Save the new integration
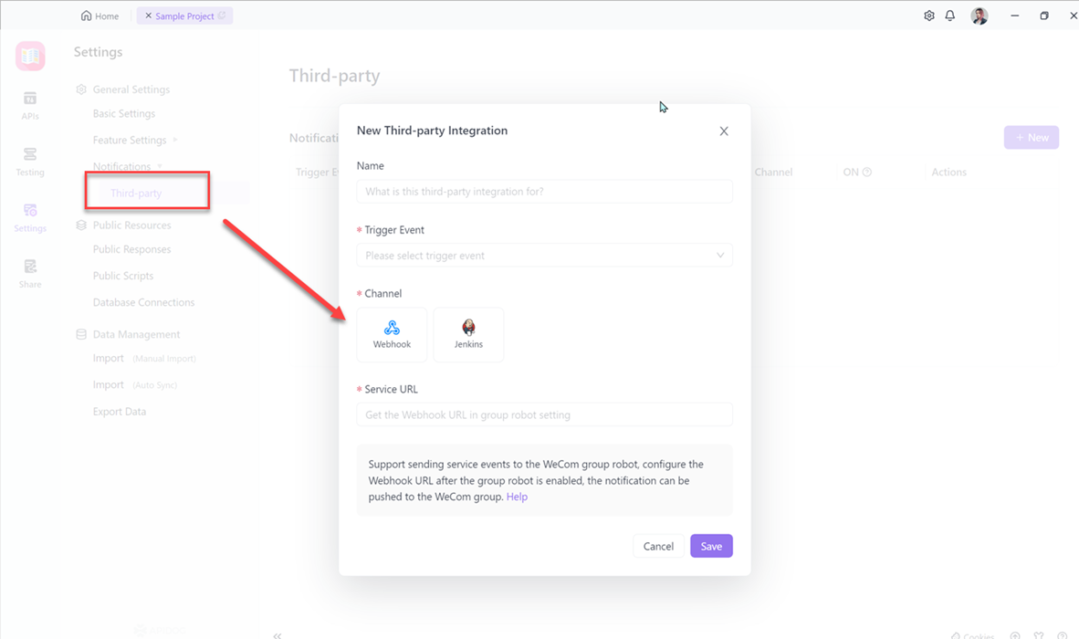 click(x=711, y=546)
